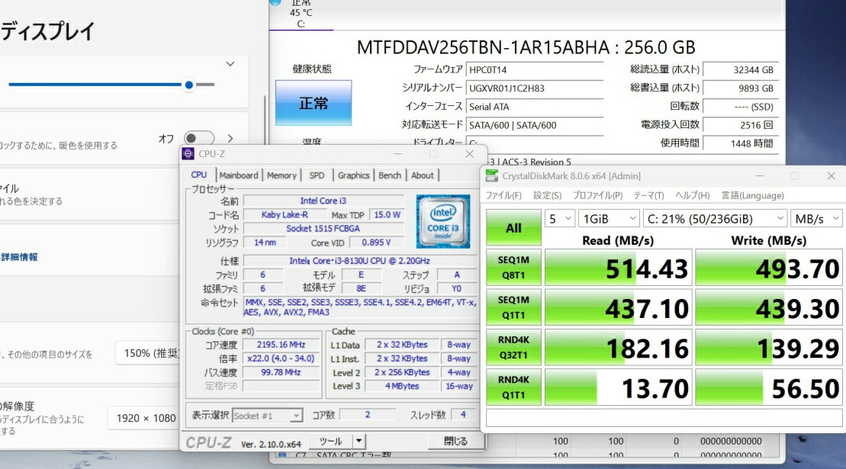Switch to the Mainboard tab in CPU-Z
Image resolution: width=846 pixels, height=469 pixels.
(239, 175)
